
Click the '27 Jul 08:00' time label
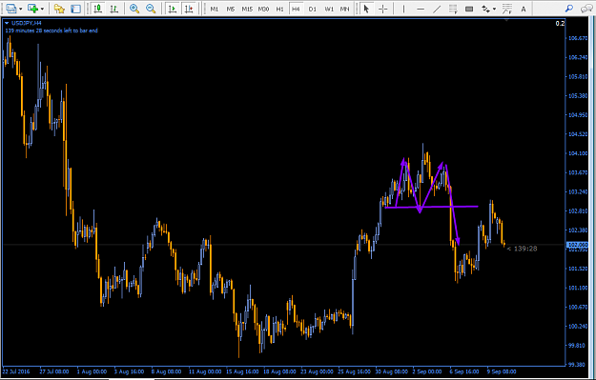point(54,371)
